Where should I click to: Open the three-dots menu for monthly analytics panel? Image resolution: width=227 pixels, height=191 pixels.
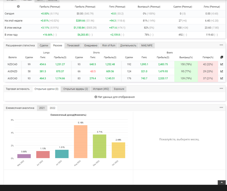[221, 107]
